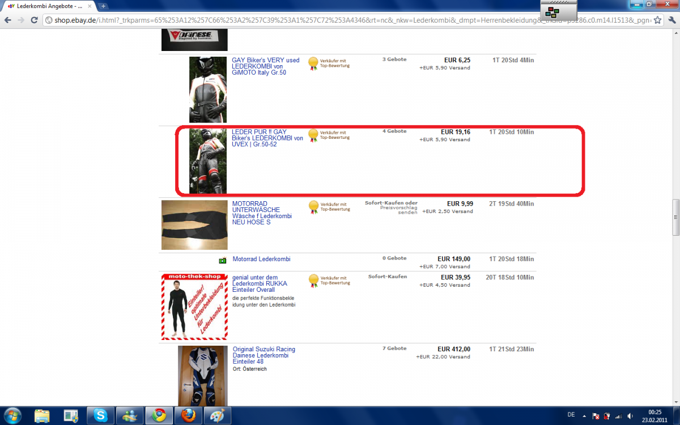Click the '+EUR 2,50 Versand' shipping cost

(x=448, y=212)
